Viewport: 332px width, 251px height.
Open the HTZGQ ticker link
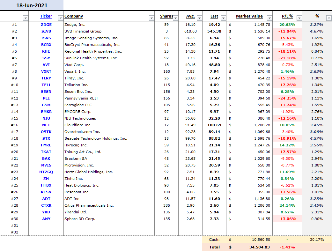(46, 172)
